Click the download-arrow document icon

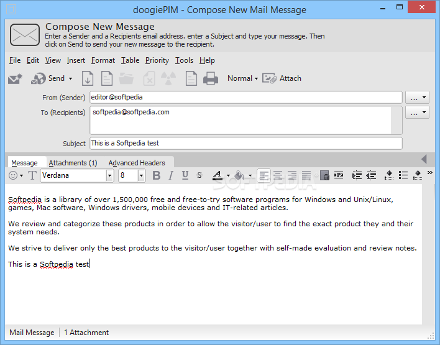[88, 78]
